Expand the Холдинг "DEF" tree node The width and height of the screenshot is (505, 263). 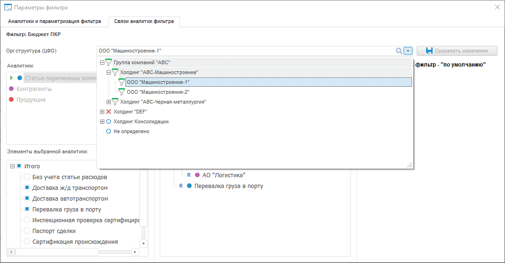click(102, 112)
